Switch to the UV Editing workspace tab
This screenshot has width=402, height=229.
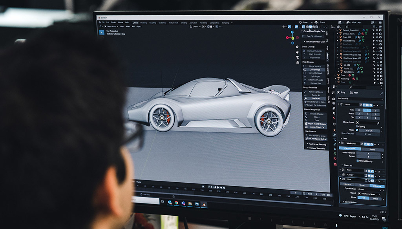(x=162, y=23)
